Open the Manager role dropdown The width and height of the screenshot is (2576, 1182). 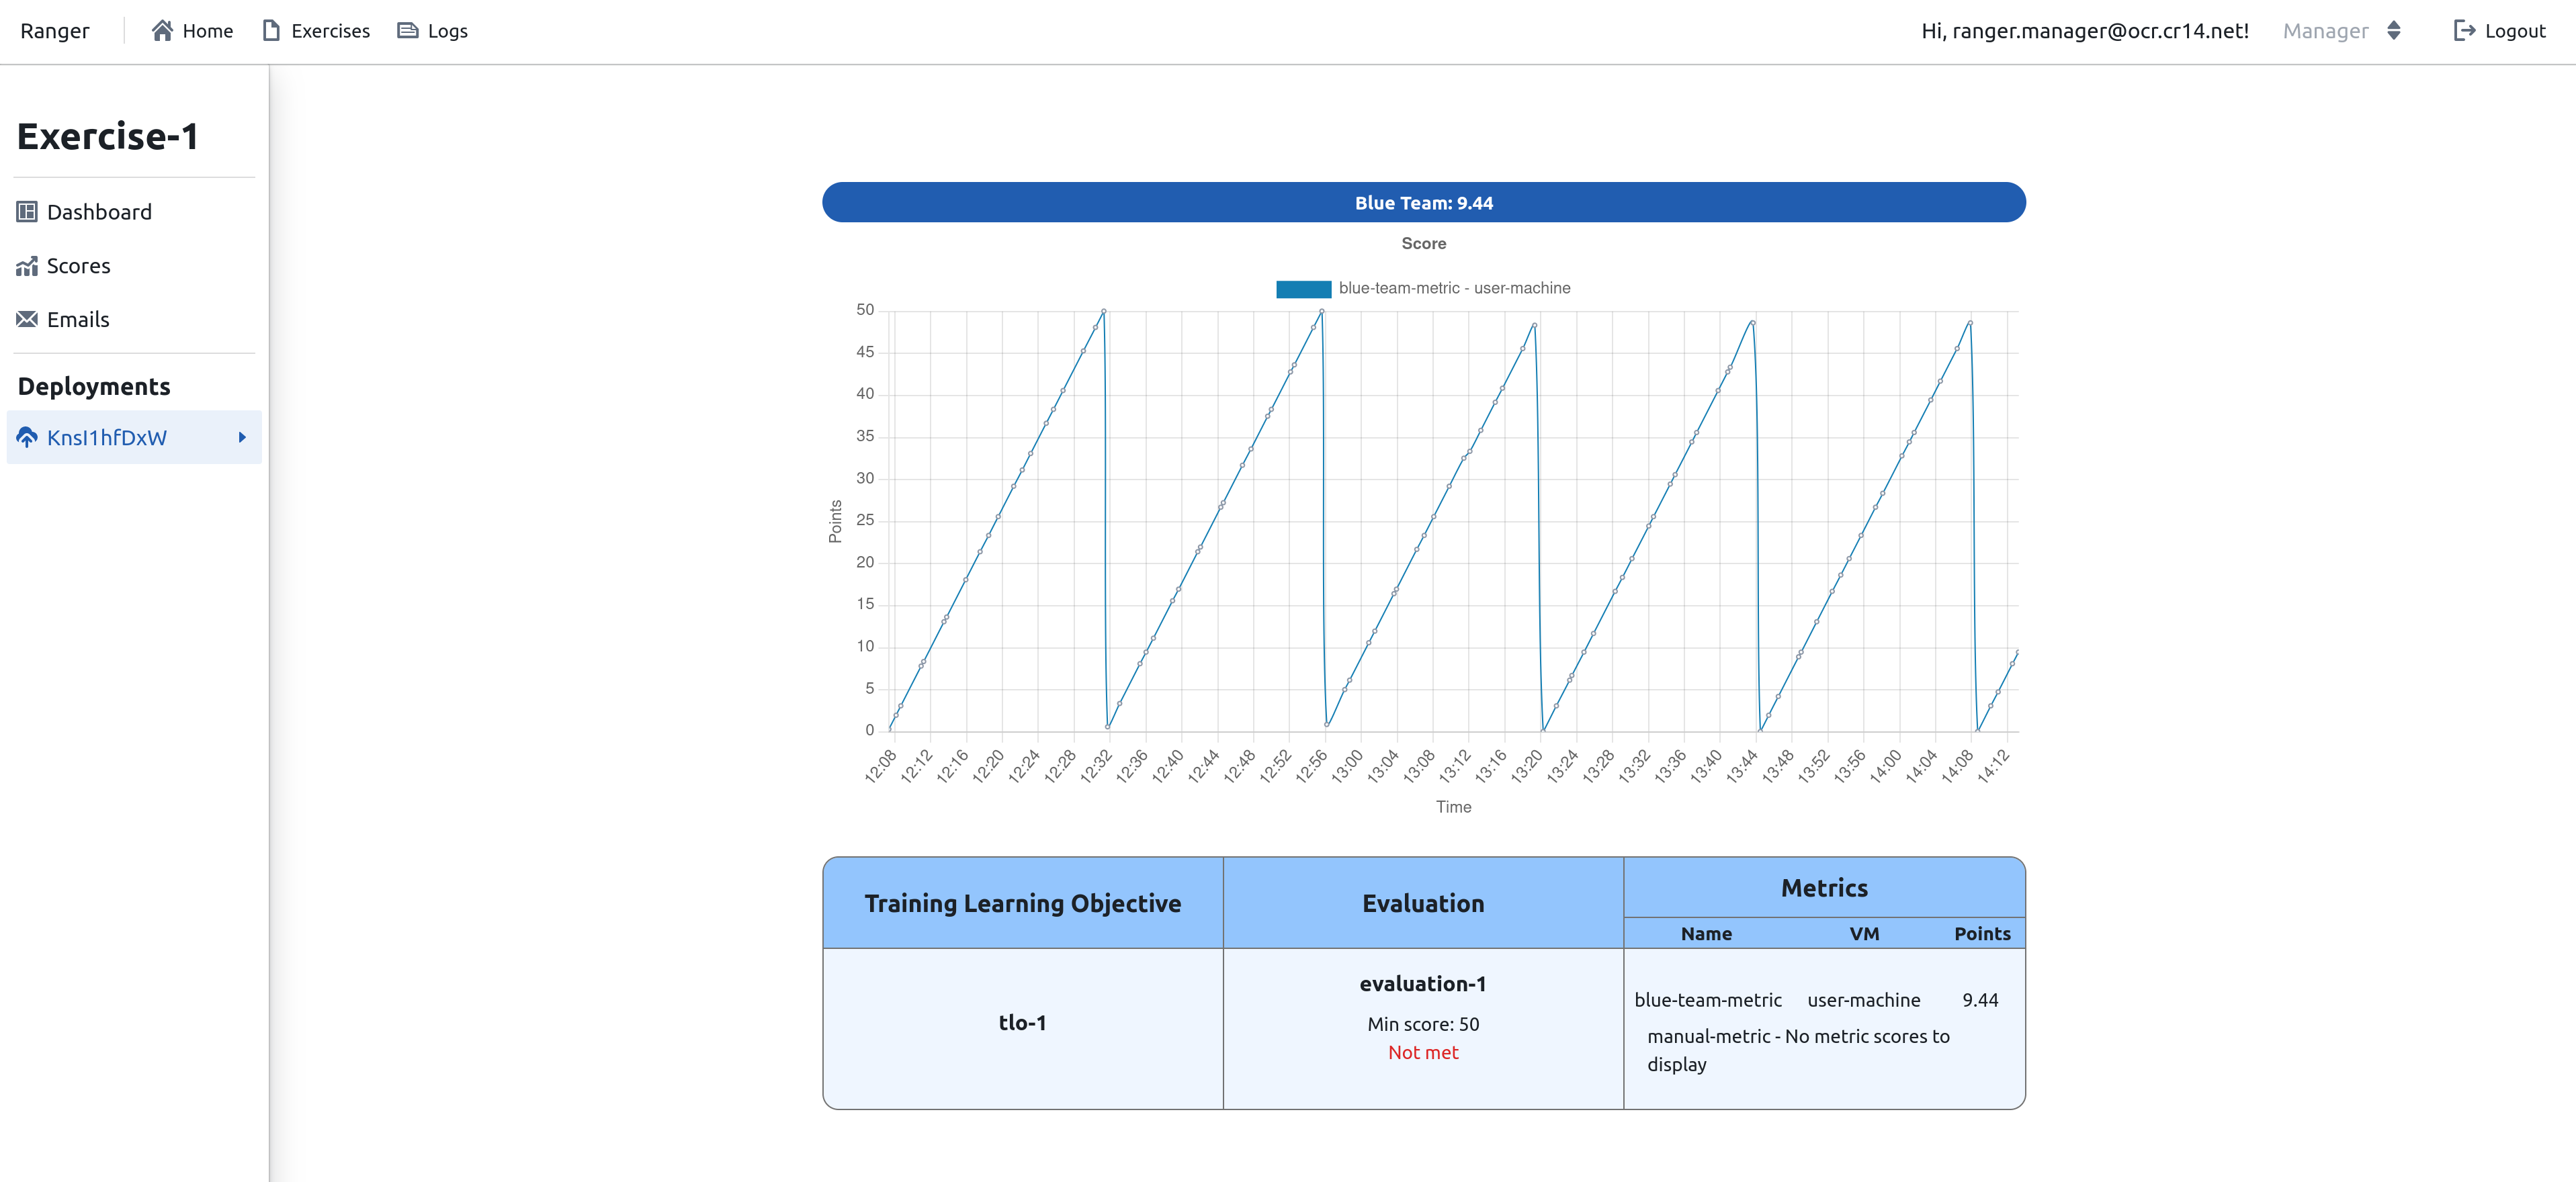point(2325,31)
